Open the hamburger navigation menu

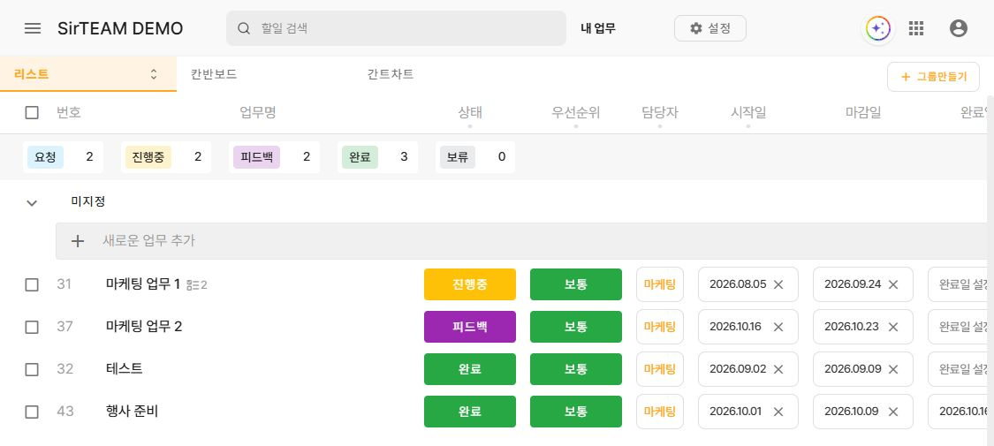[33, 28]
